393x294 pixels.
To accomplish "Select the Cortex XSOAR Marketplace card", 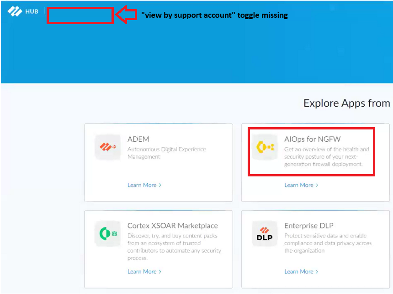I will 158,249.
